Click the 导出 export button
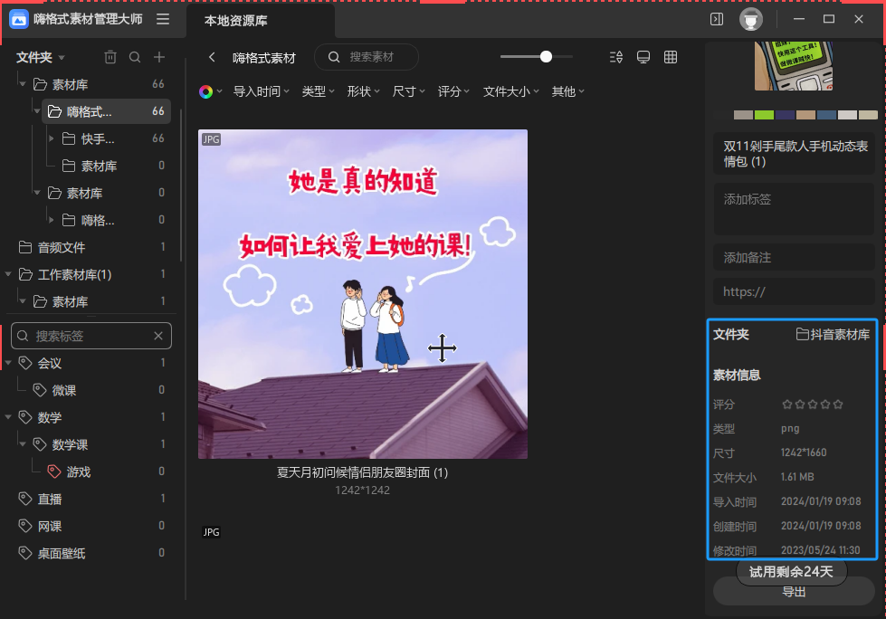Screen dimensions: 886x619 [794, 591]
